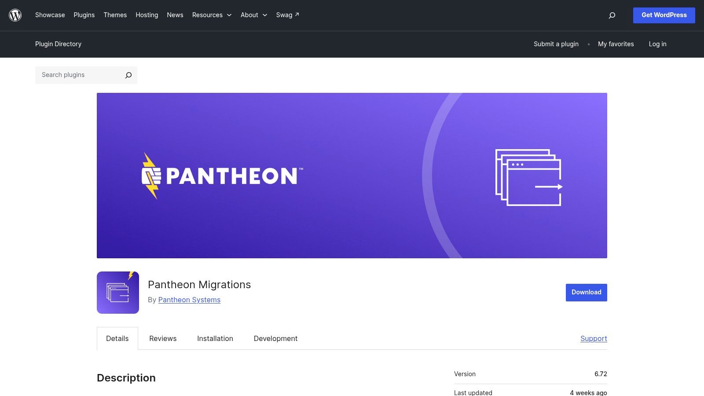
Task: Switch to the Installation tab
Action: 215,338
